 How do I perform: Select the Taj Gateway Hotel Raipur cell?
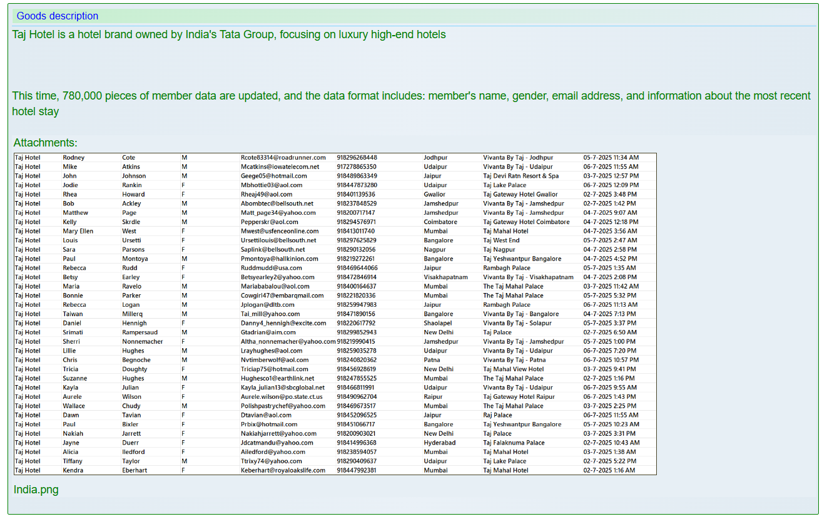[x=519, y=397]
